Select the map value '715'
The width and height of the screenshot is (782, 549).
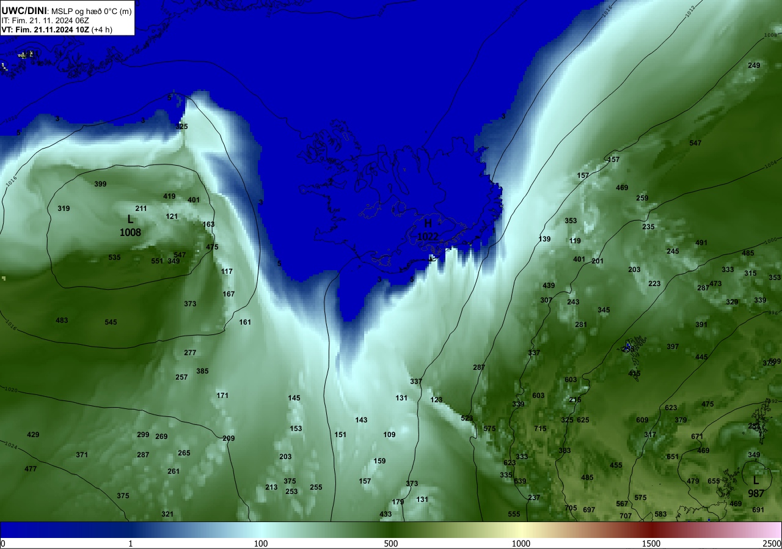[540, 429]
